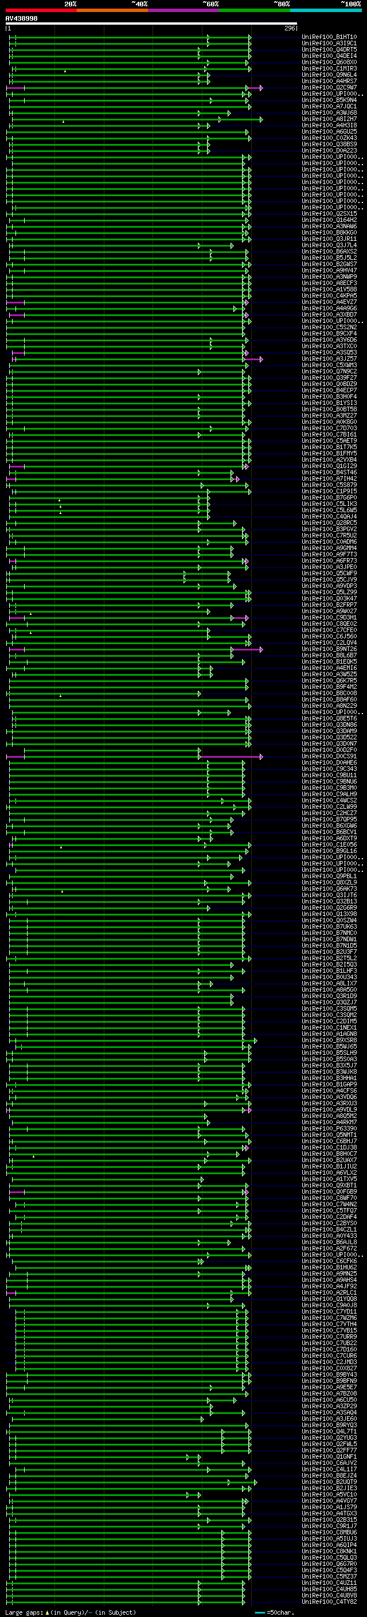The width and height of the screenshot is (367, 1617).
Task: Open hit UniRef100_Q9N6L4
Action: click(329, 75)
